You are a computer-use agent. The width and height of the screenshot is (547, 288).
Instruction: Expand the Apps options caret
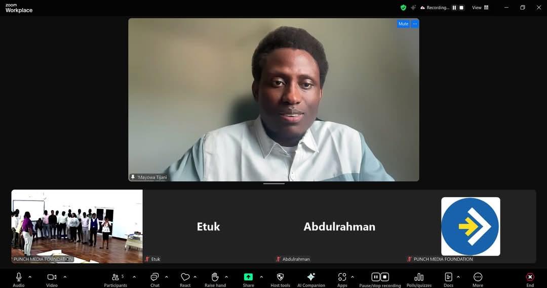pyautogui.click(x=352, y=277)
